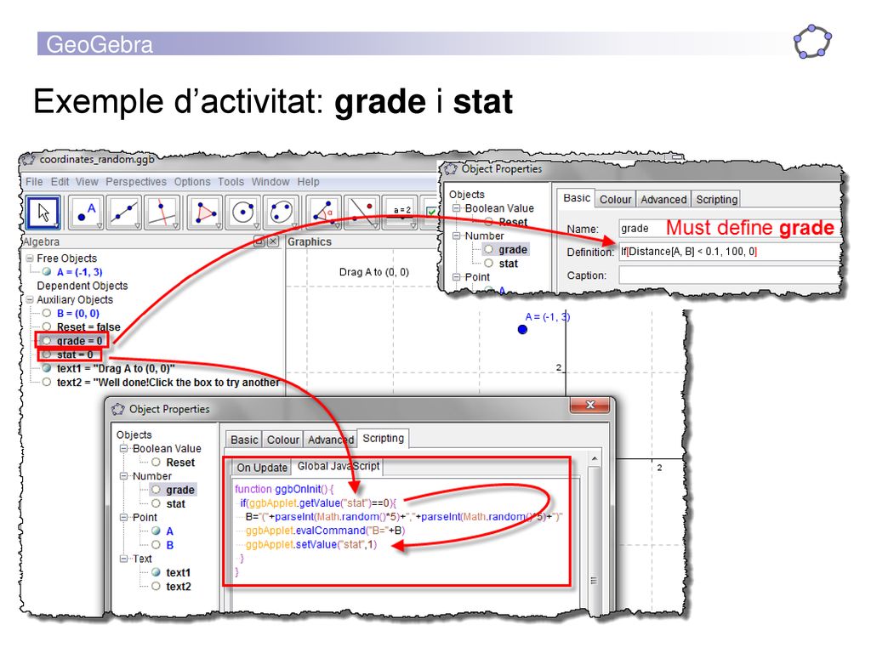The width and height of the screenshot is (871, 653).
Task: Collapse Number node in lower Object Properties
Action: tap(124, 476)
